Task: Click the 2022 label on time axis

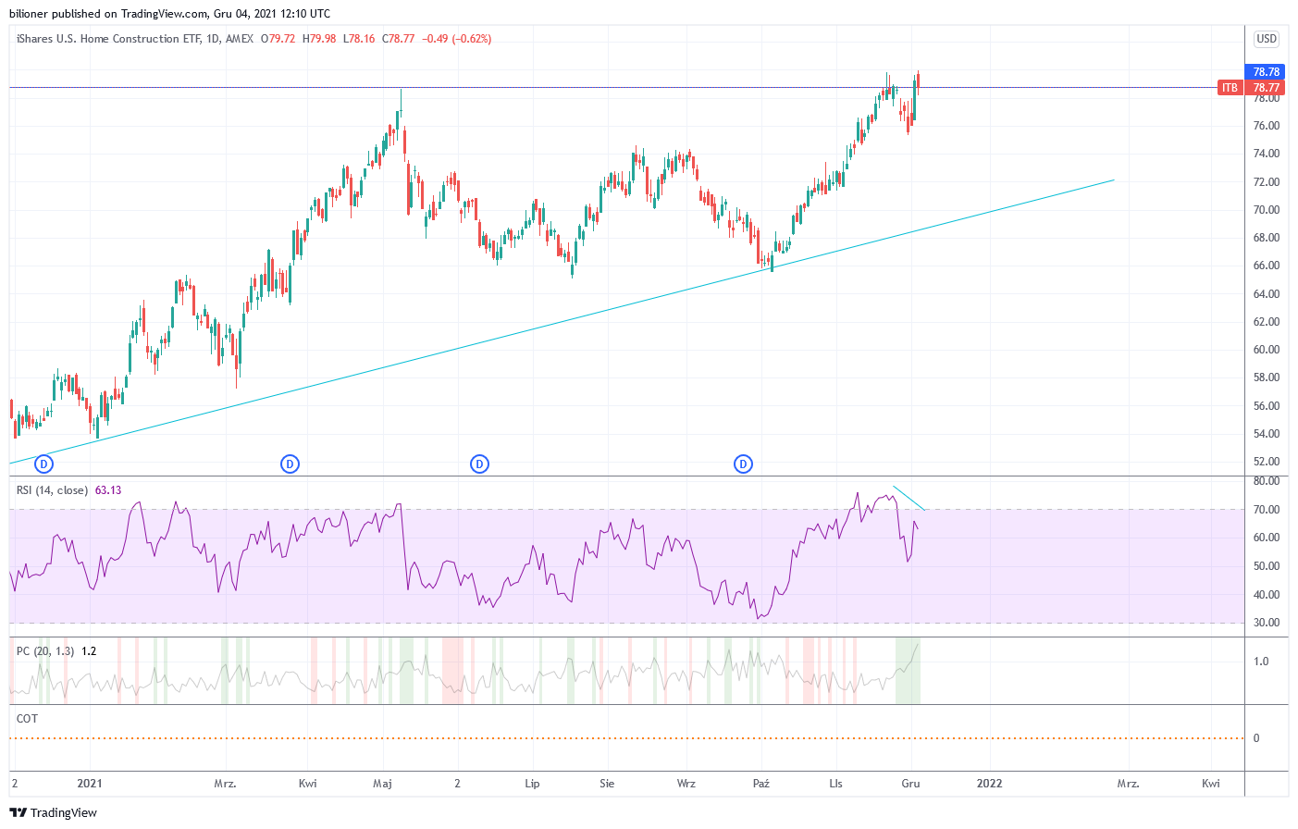Action: [989, 784]
